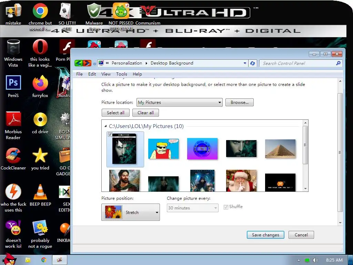Select the cartoon man with speech bubble thumbnail
353x265 pixels.
pyautogui.click(x=163, y=149)
